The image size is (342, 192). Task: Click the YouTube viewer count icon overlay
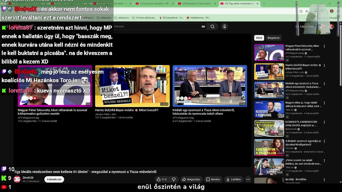[x=4, y=187]
